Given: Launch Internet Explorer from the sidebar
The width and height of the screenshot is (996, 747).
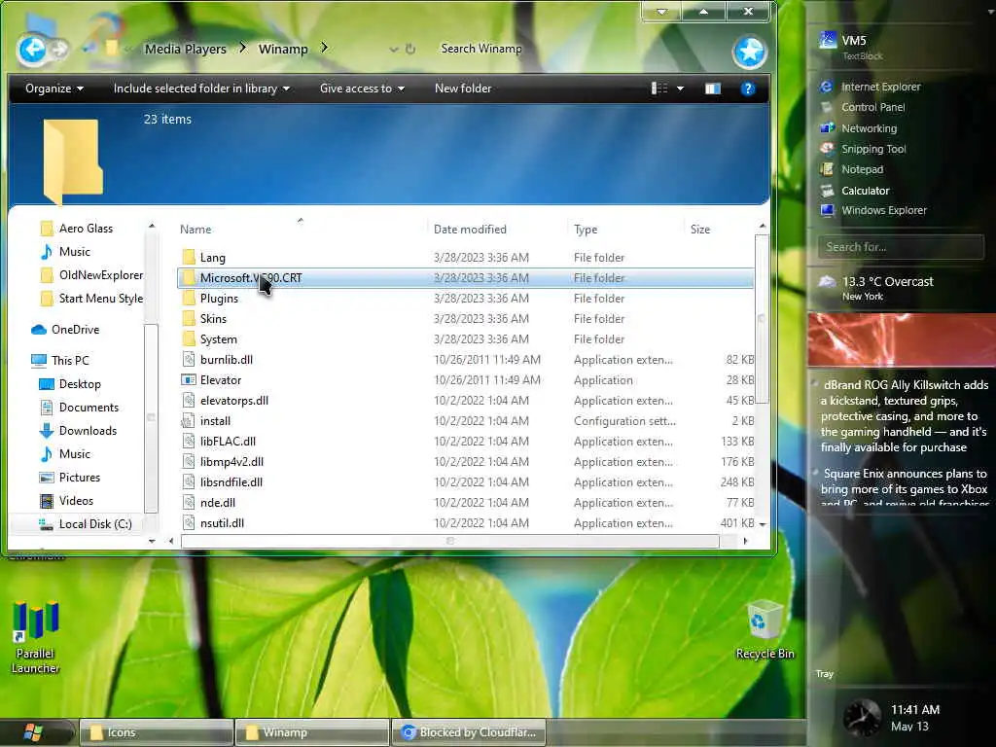Looking at the screenshot, I should [x=881, y=87].
